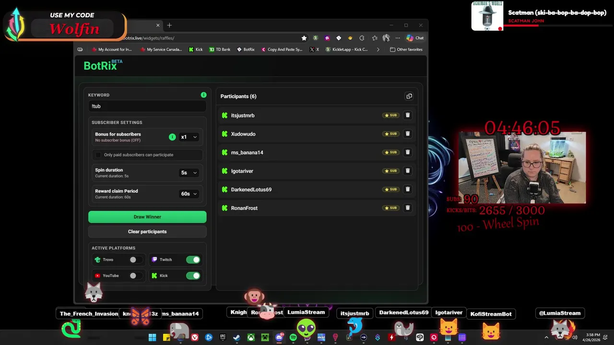Screen dimensions: 614x345
Task: Show hidden system tray icons
Action: pyautogui.click(x=546, y=337)
